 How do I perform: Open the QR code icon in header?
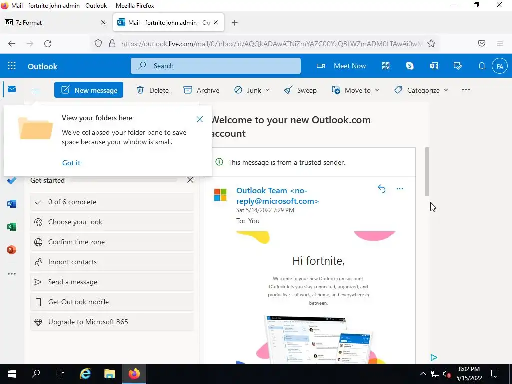386,66
